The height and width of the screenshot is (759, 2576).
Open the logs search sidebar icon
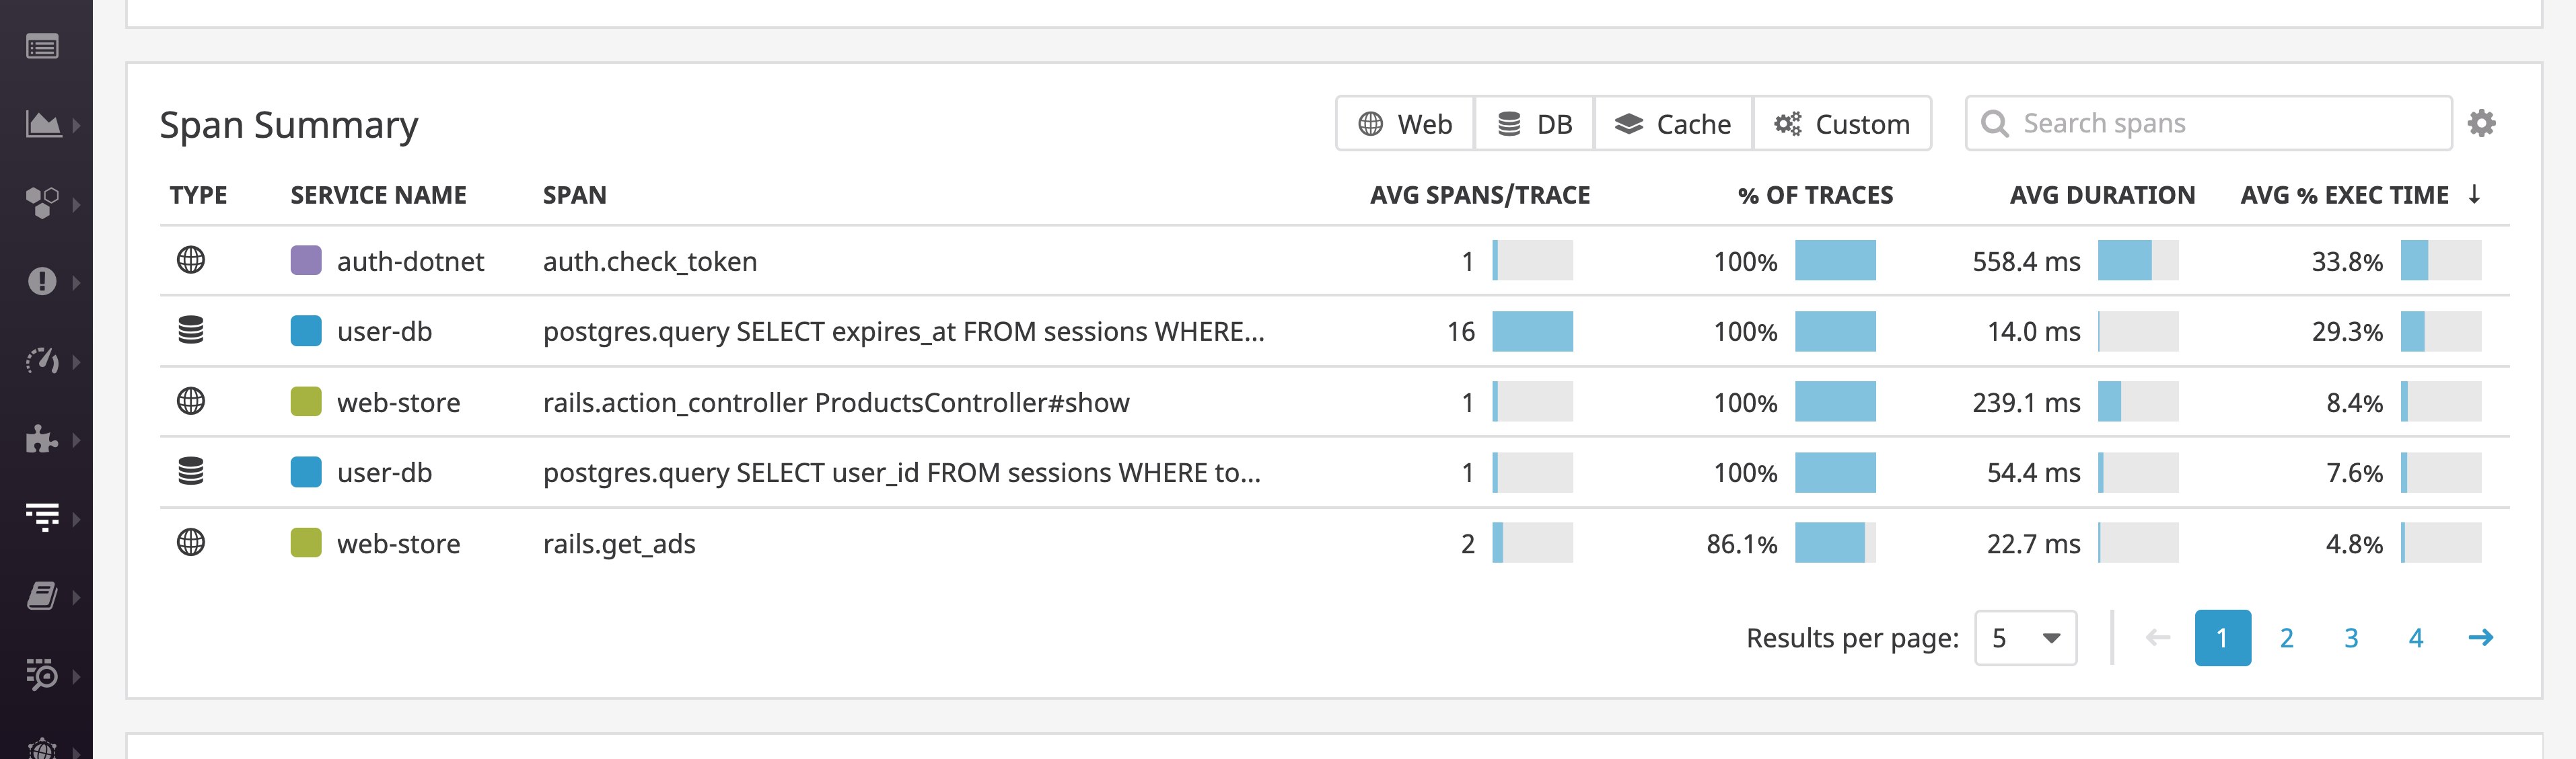pos(42,675)
